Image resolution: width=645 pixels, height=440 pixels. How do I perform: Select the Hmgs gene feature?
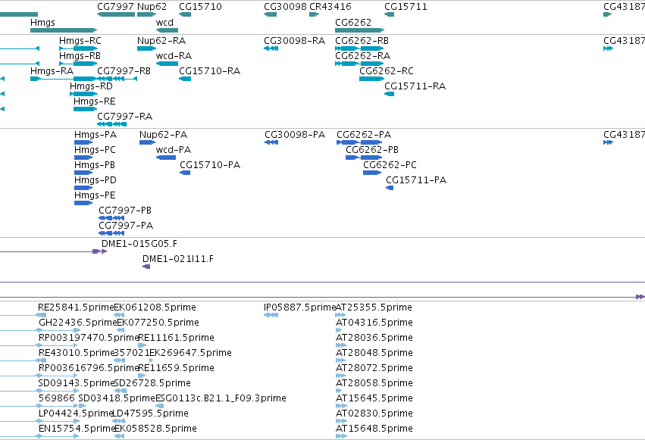point(64,30)
